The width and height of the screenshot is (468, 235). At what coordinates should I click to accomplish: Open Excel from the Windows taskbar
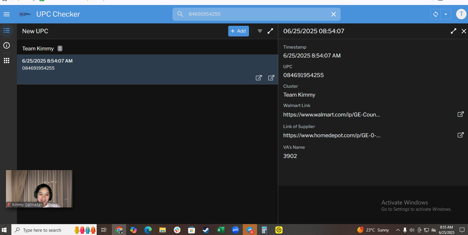[x=220, y=230]
